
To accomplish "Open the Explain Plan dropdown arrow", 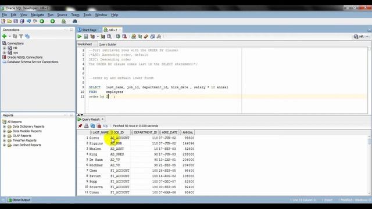I will (x=98, y=37).
